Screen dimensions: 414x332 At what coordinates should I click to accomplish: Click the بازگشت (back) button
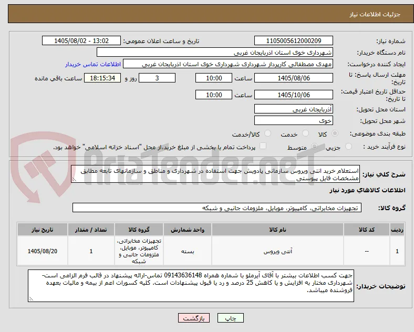point(194,318)
